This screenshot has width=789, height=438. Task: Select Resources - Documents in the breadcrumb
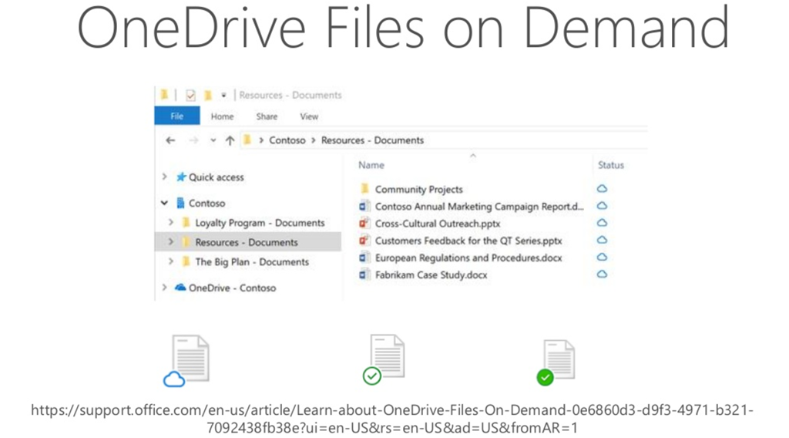pyautogui.click(x=372, y=140)
